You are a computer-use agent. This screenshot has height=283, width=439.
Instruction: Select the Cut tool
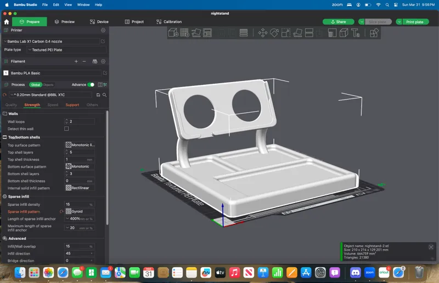(x=309, y=33)
